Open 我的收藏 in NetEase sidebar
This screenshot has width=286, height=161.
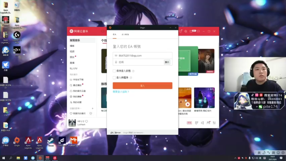tap(76, 102)
